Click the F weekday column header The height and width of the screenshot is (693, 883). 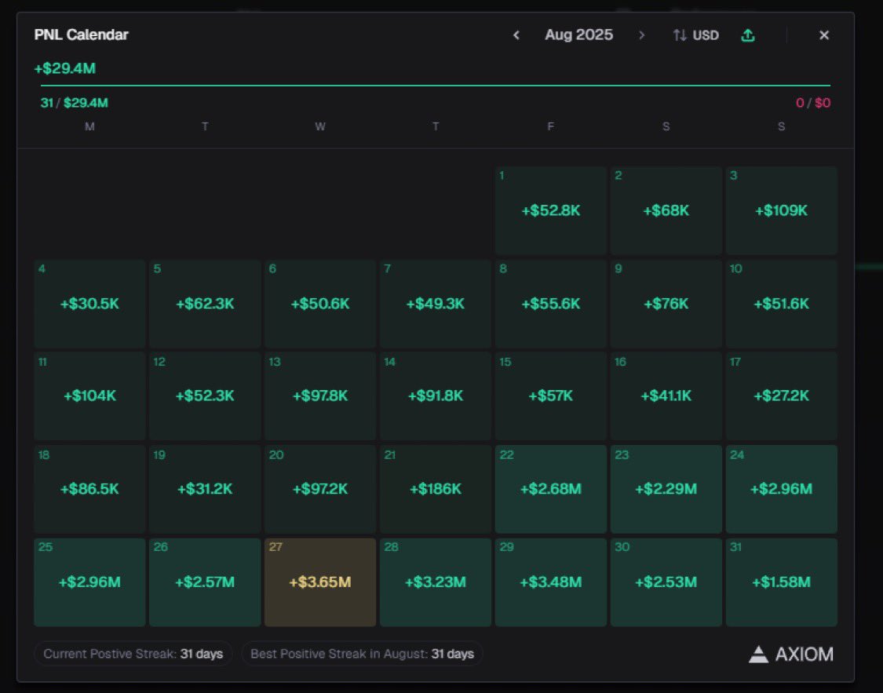point(551,126)
